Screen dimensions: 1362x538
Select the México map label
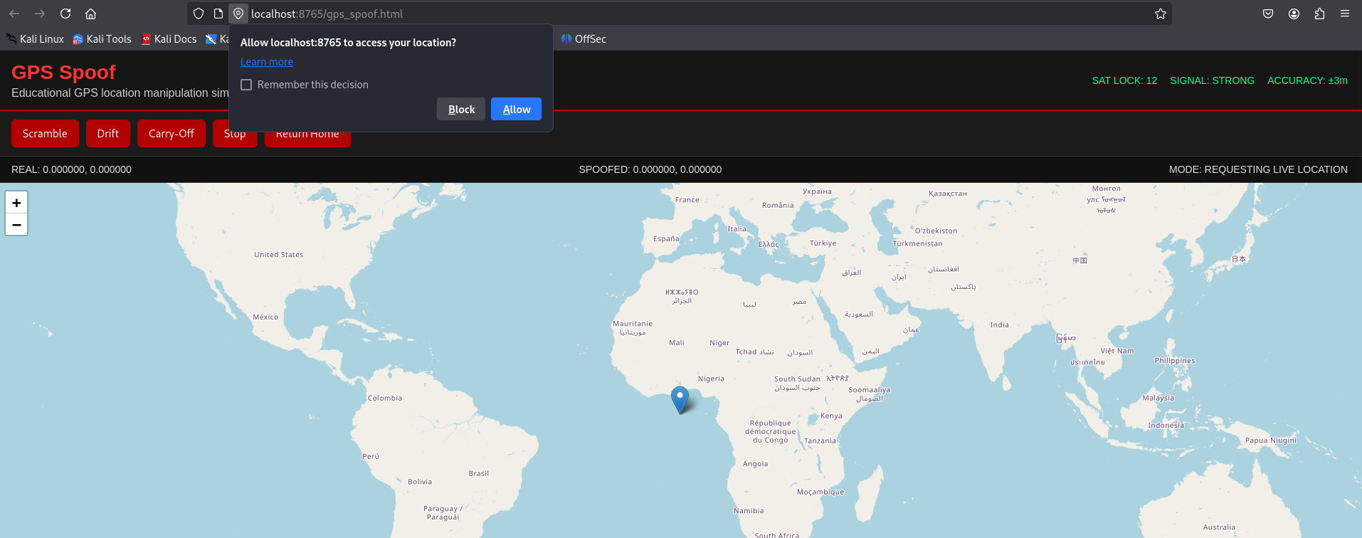pyautogui.click(x=265, y=317)
